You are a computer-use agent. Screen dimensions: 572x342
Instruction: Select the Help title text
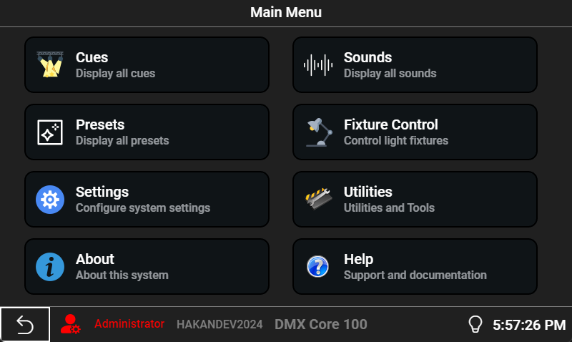[359, 260]
